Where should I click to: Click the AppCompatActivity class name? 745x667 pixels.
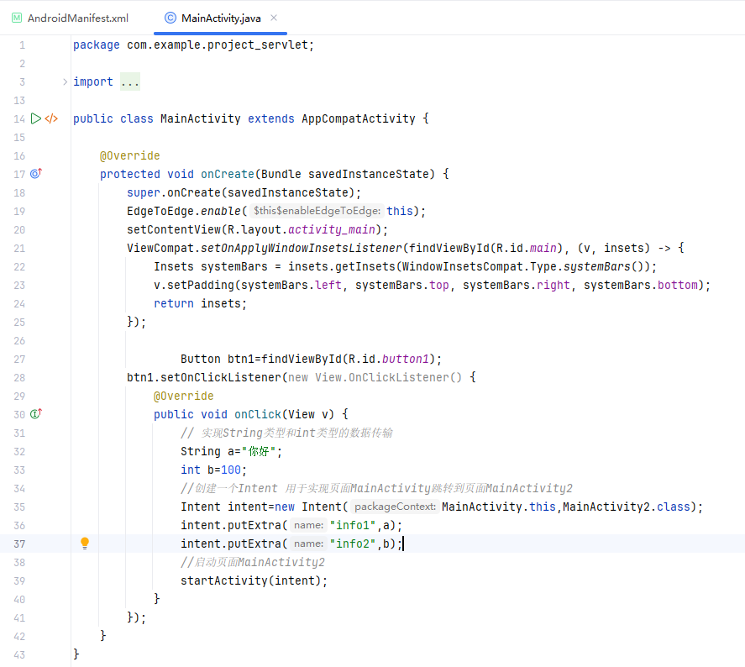359,118
